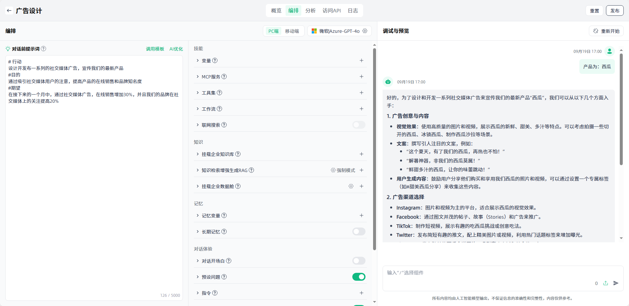Click the help icon next to 对话前提示词
The image size is (629, 306).
43,49
